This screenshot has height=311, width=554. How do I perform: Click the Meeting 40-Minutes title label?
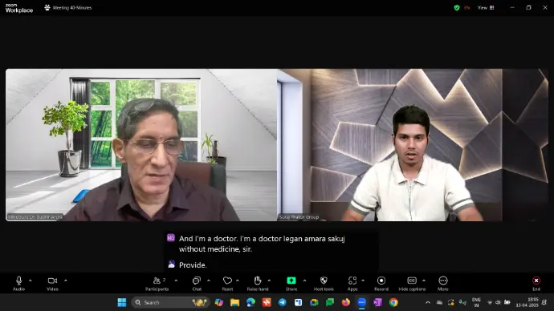click(x=72, y=7)
